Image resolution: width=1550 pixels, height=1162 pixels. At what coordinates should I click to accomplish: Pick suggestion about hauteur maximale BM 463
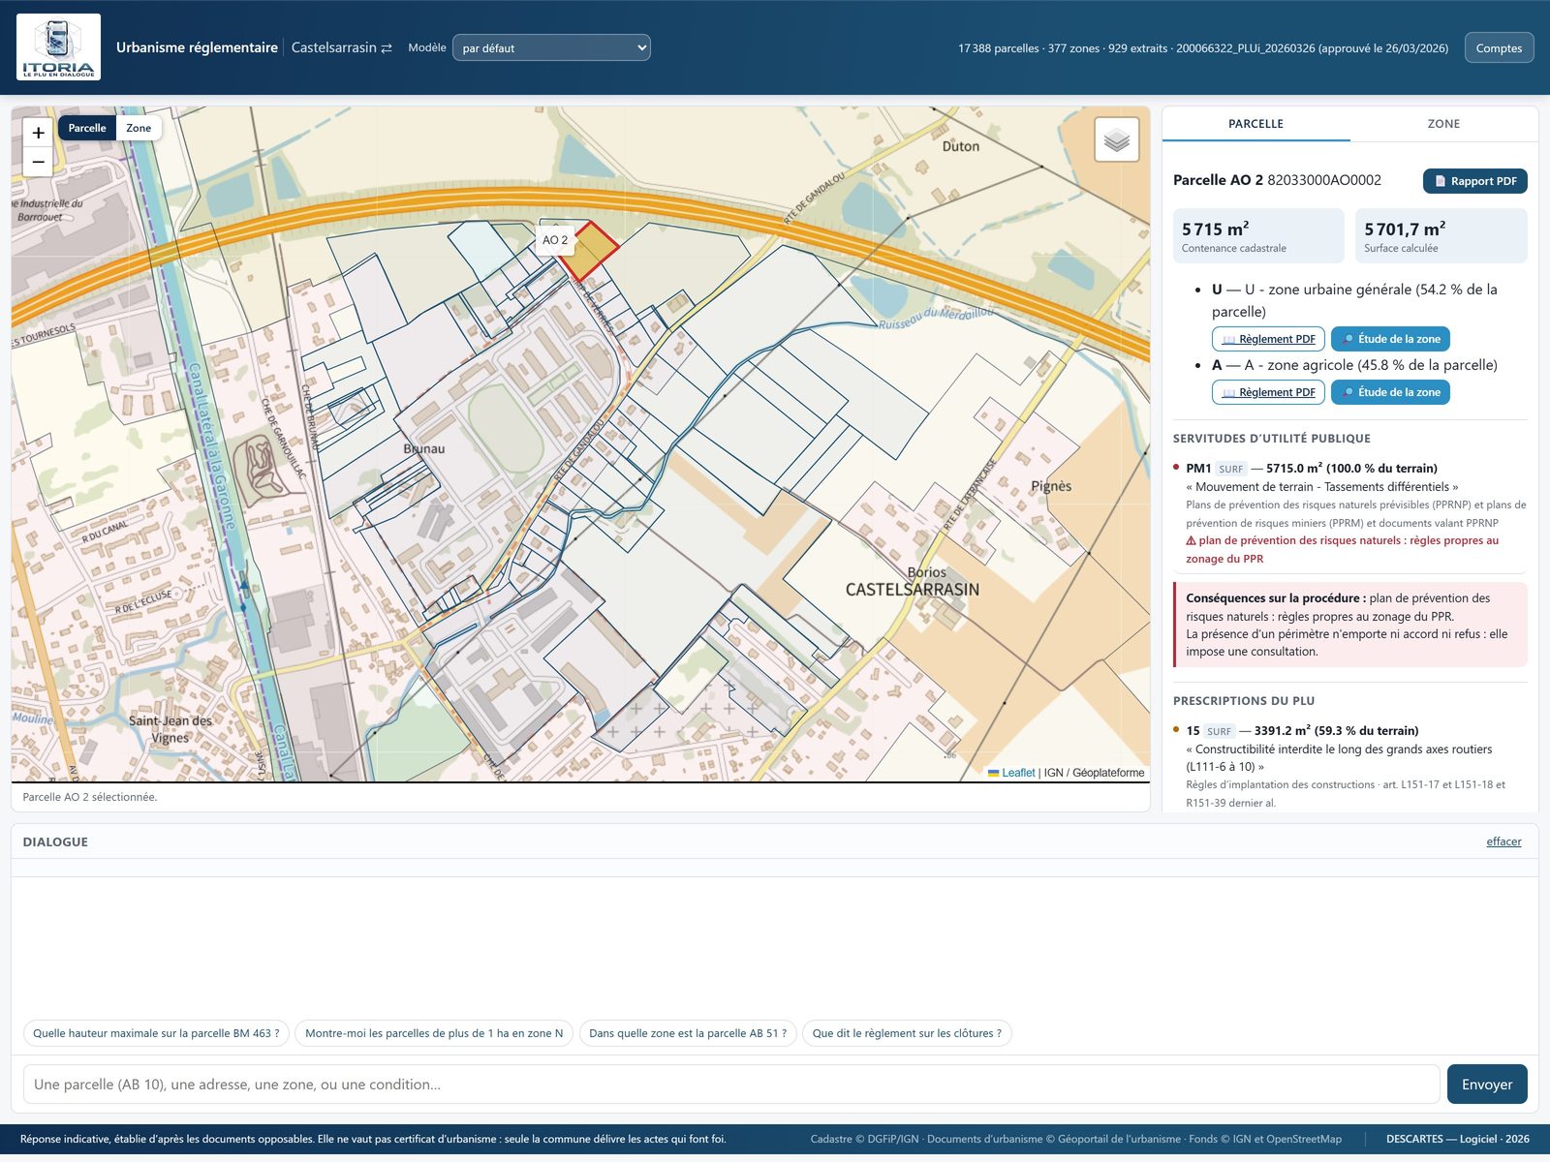pos(156,1033)
